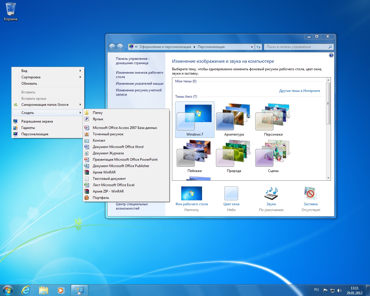Click the Desktop background Harmony icon
The image size is (370, 296).
[191, 193]
